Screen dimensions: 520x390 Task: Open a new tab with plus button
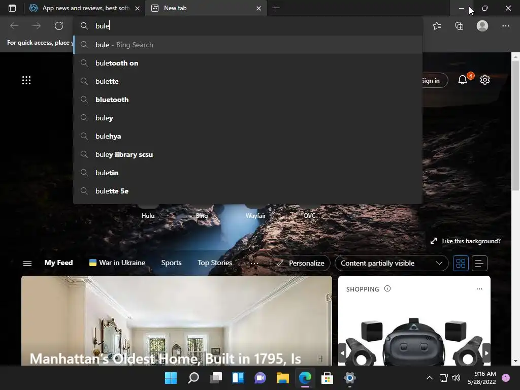pos(276,8)
